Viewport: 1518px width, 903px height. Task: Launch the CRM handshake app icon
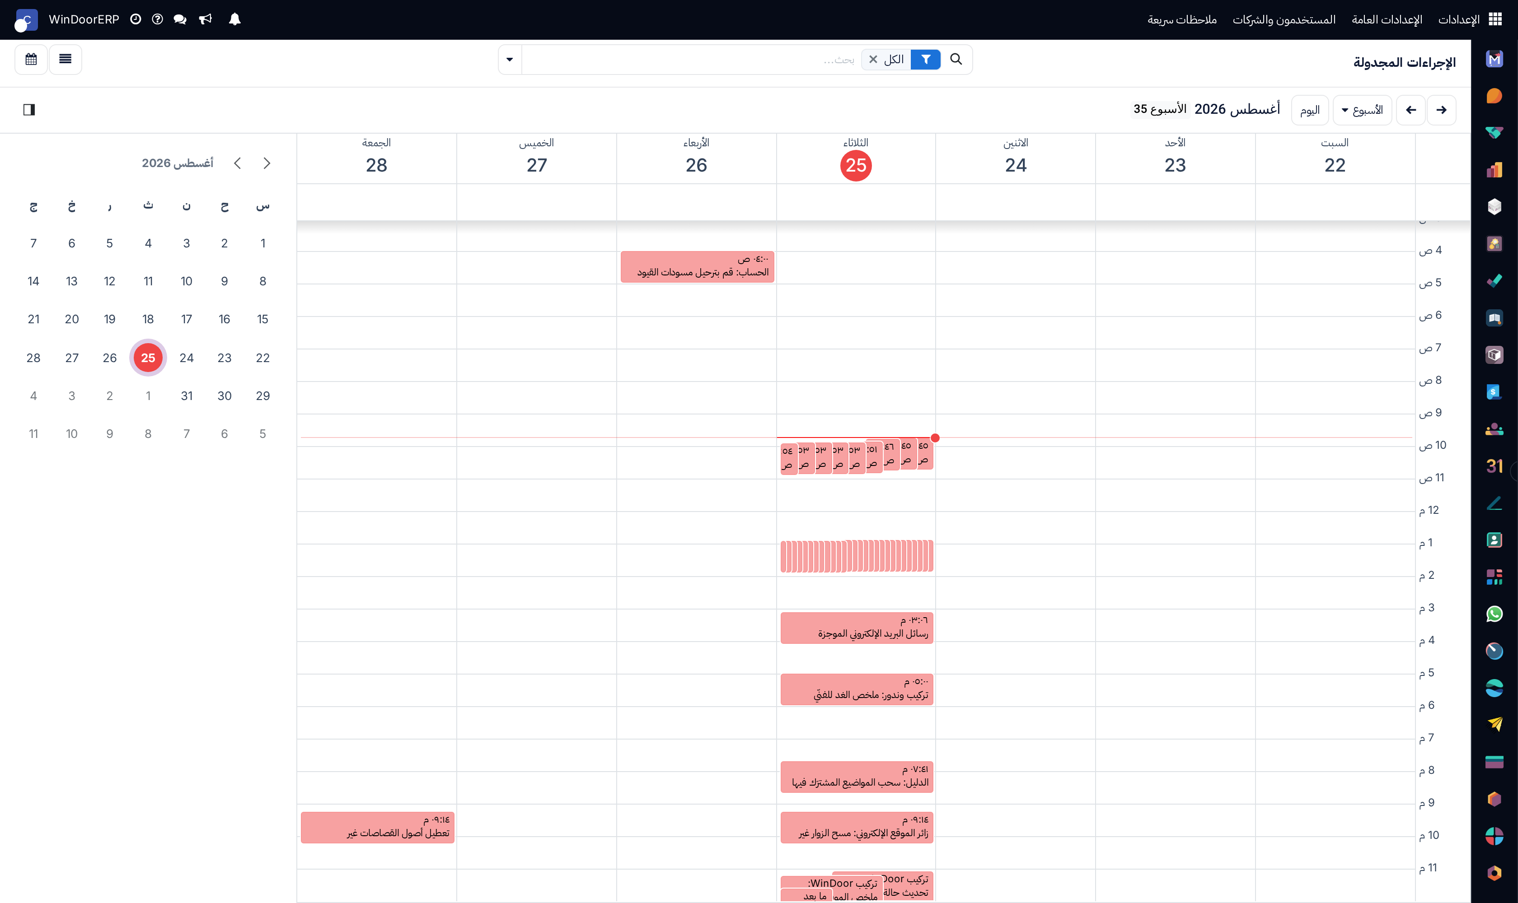point(1494,133)
